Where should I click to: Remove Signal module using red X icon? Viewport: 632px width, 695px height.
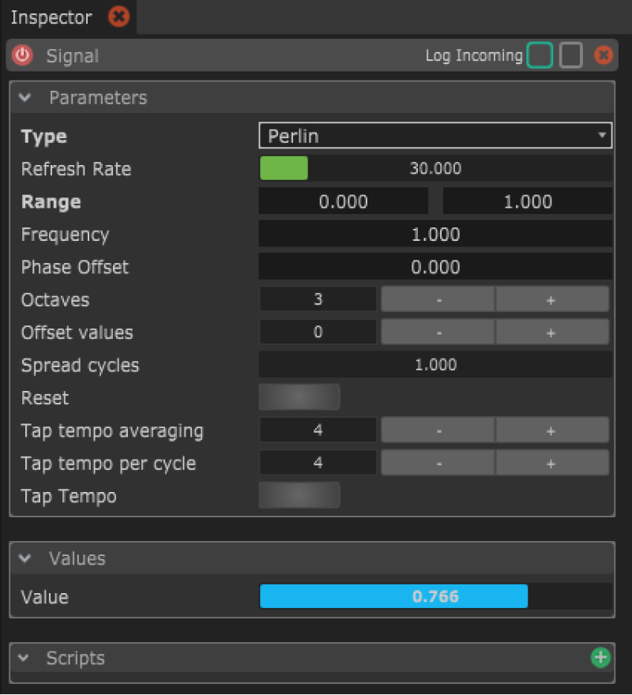(x=604, y=55)
